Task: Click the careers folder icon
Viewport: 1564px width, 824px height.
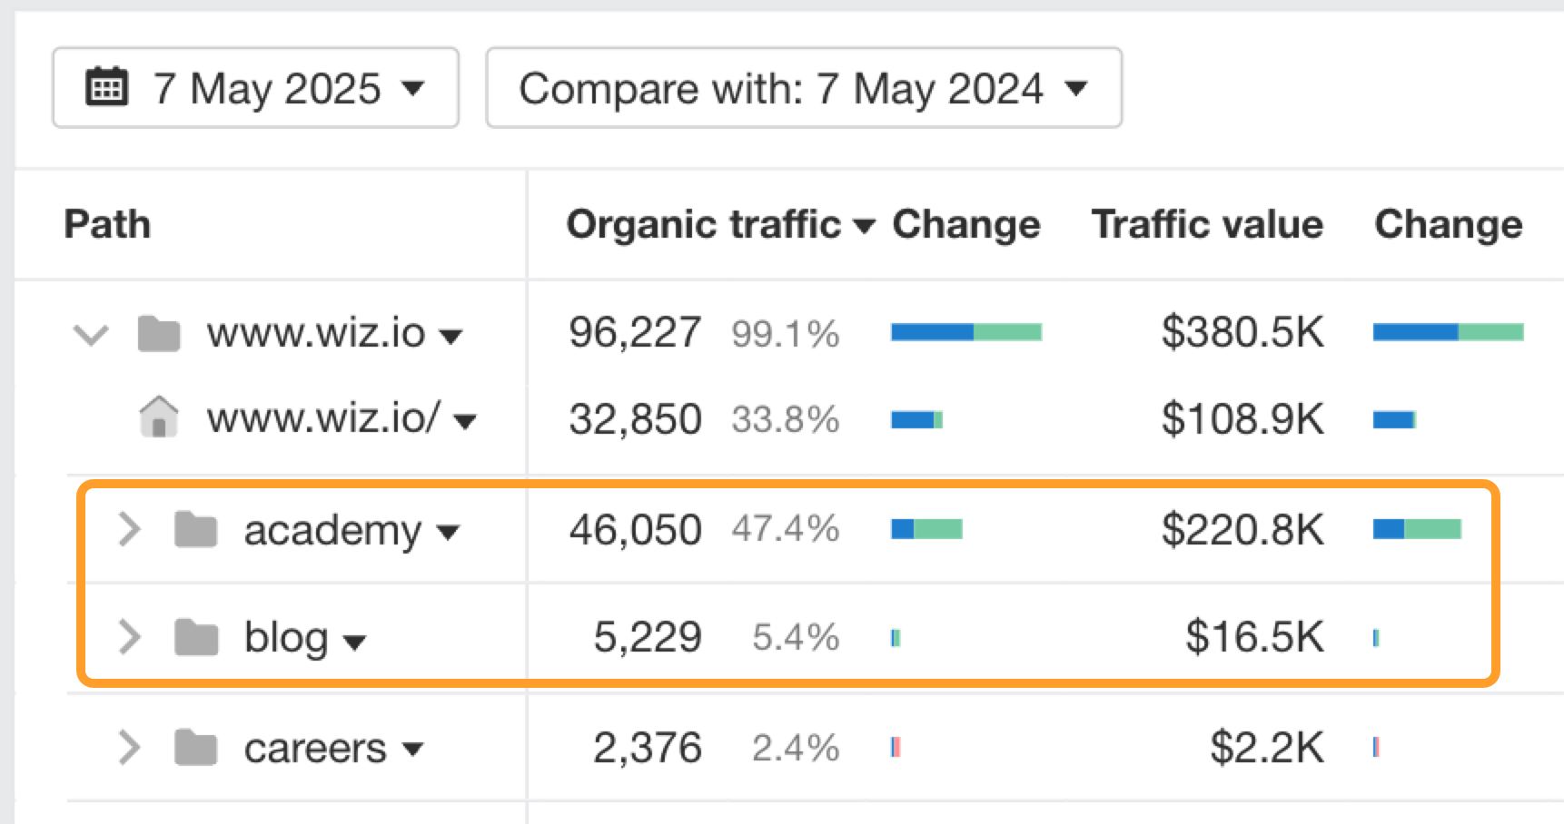Action: tap(196, 749)
